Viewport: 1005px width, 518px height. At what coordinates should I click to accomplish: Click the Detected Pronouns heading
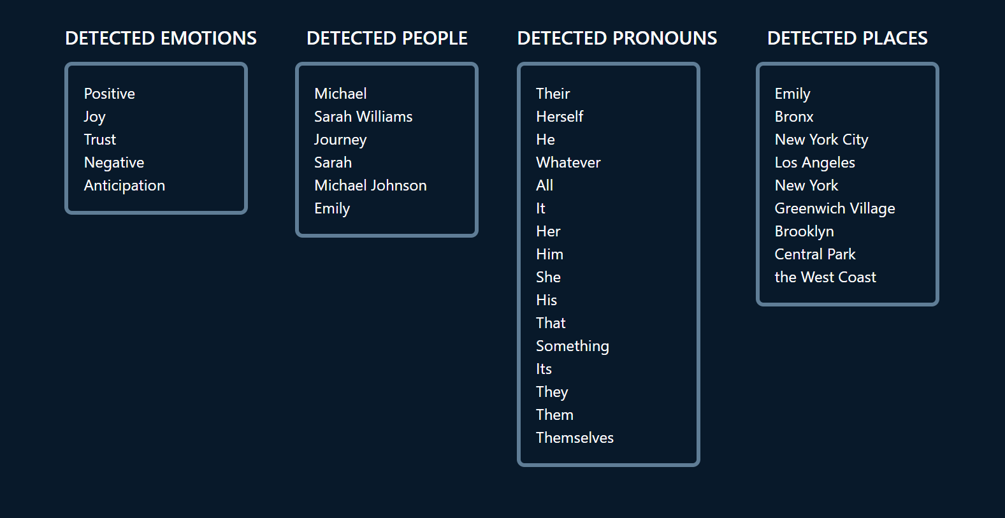618,38
